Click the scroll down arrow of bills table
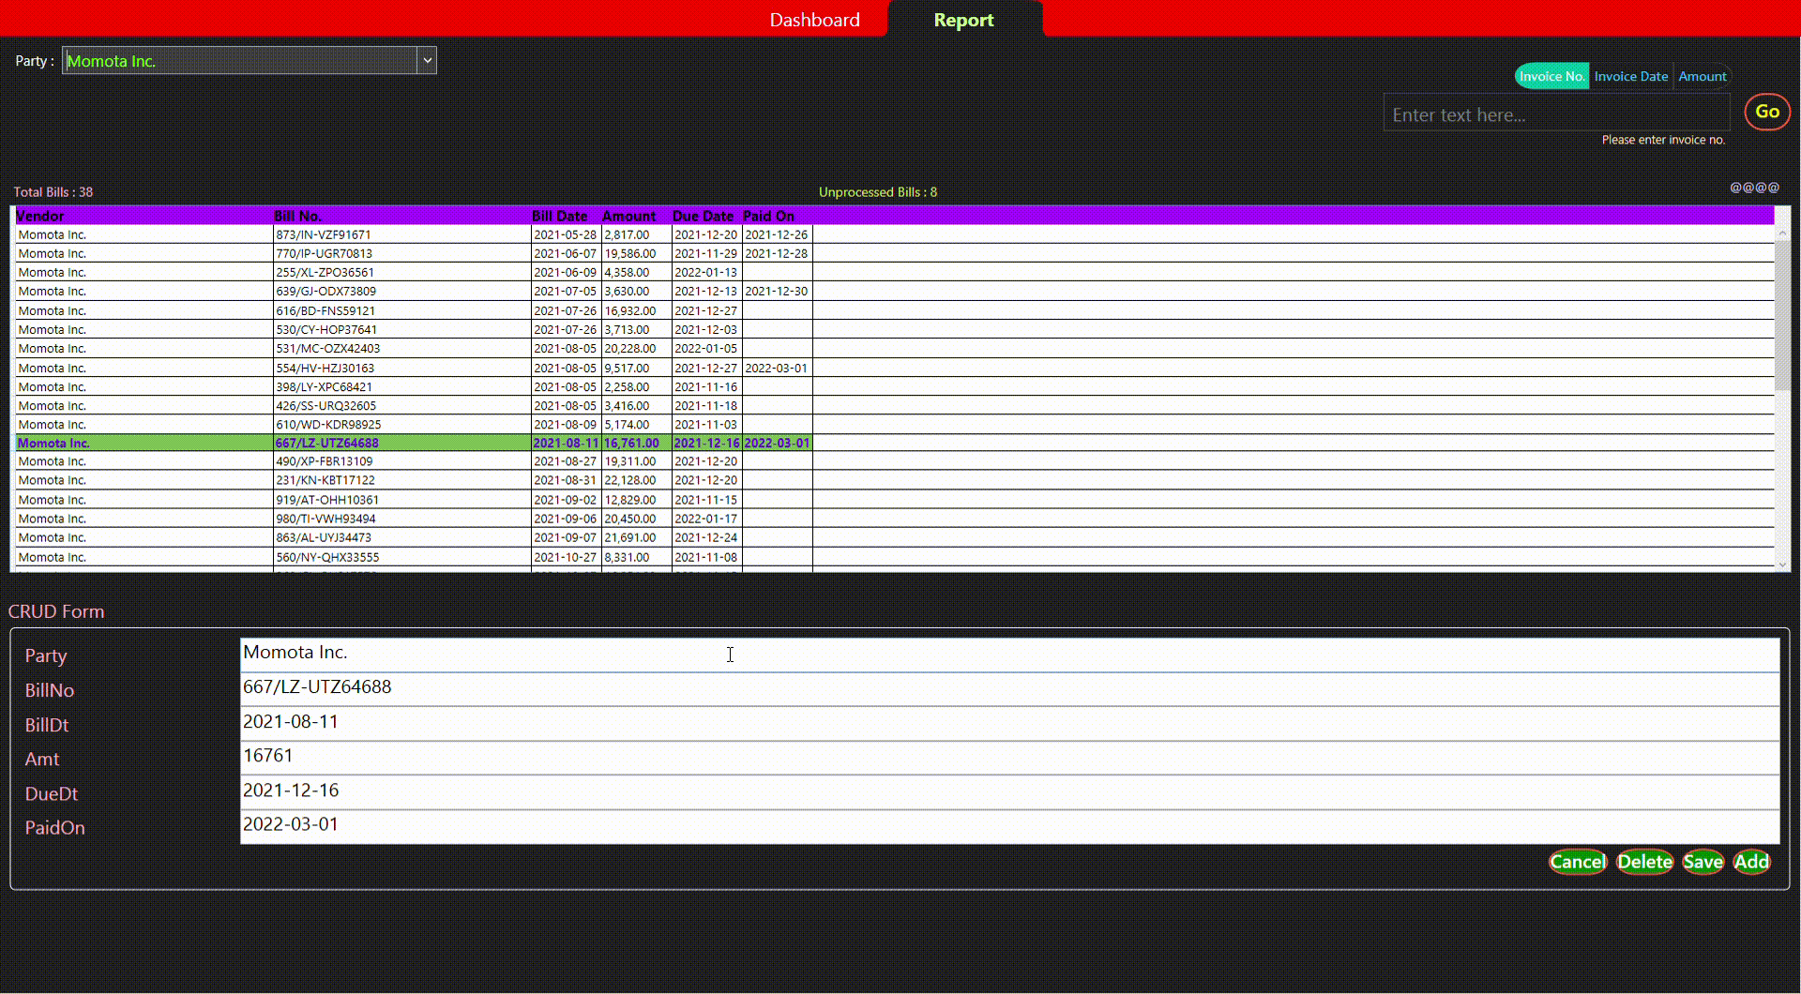Screen dimensions: 1801x994 1783,564
